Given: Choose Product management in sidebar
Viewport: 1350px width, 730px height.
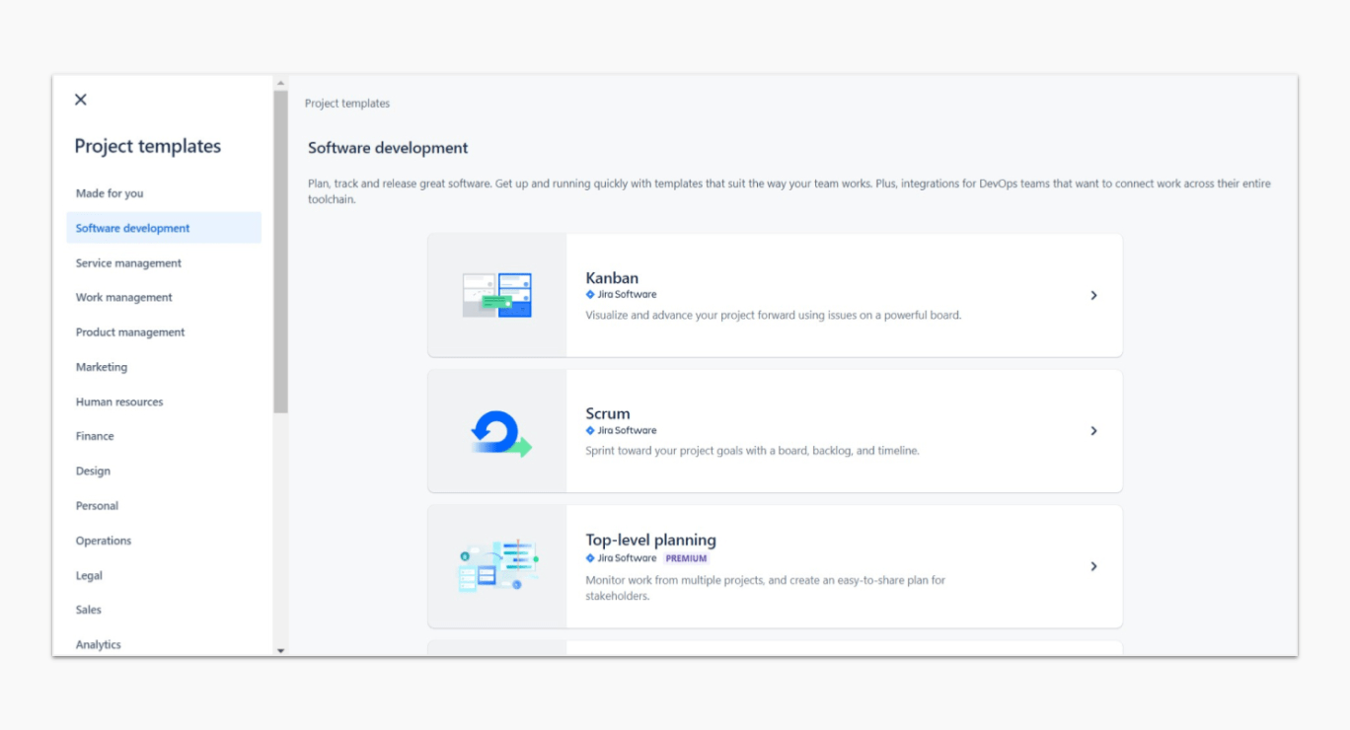Looking at the screenshot, I should pos(130,332).
